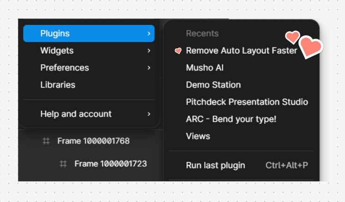The height and width of the screenshot is (202, 345).
Task: Open the Plugins submenu
Action: click(89, 34)
